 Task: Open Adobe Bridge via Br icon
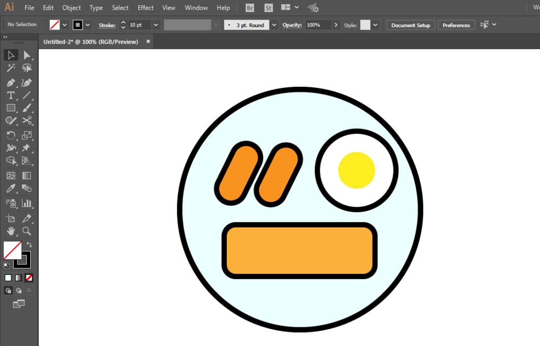click(x=249, y=8)
